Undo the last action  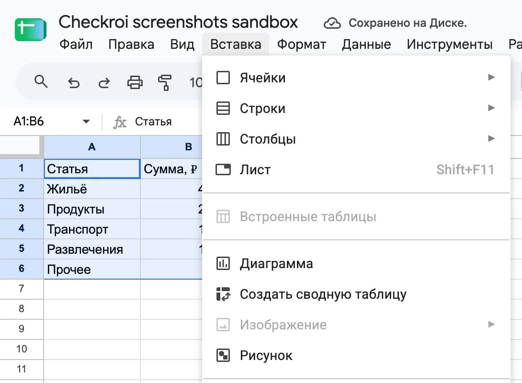(74, 82)
